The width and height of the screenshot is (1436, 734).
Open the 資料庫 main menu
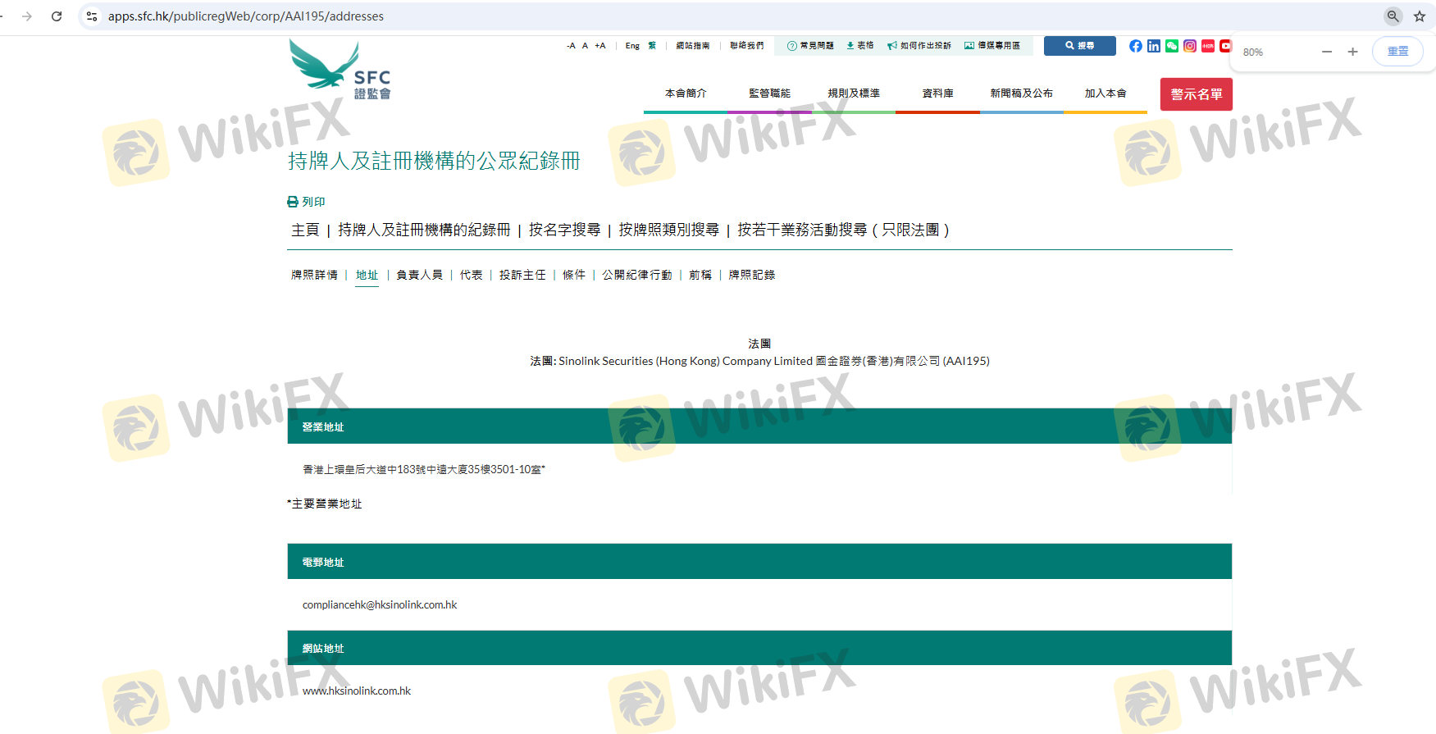click(x=937, y=93)
